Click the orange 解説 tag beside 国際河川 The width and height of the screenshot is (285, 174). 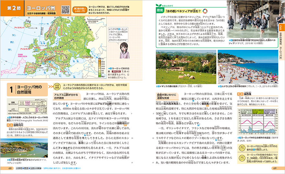pyautogui.click(x=9, y=125)
